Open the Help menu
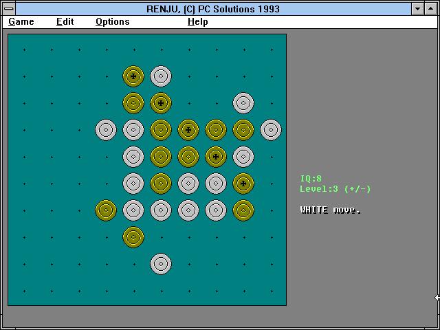Screen dimensions: 440x330 [198, 21]
